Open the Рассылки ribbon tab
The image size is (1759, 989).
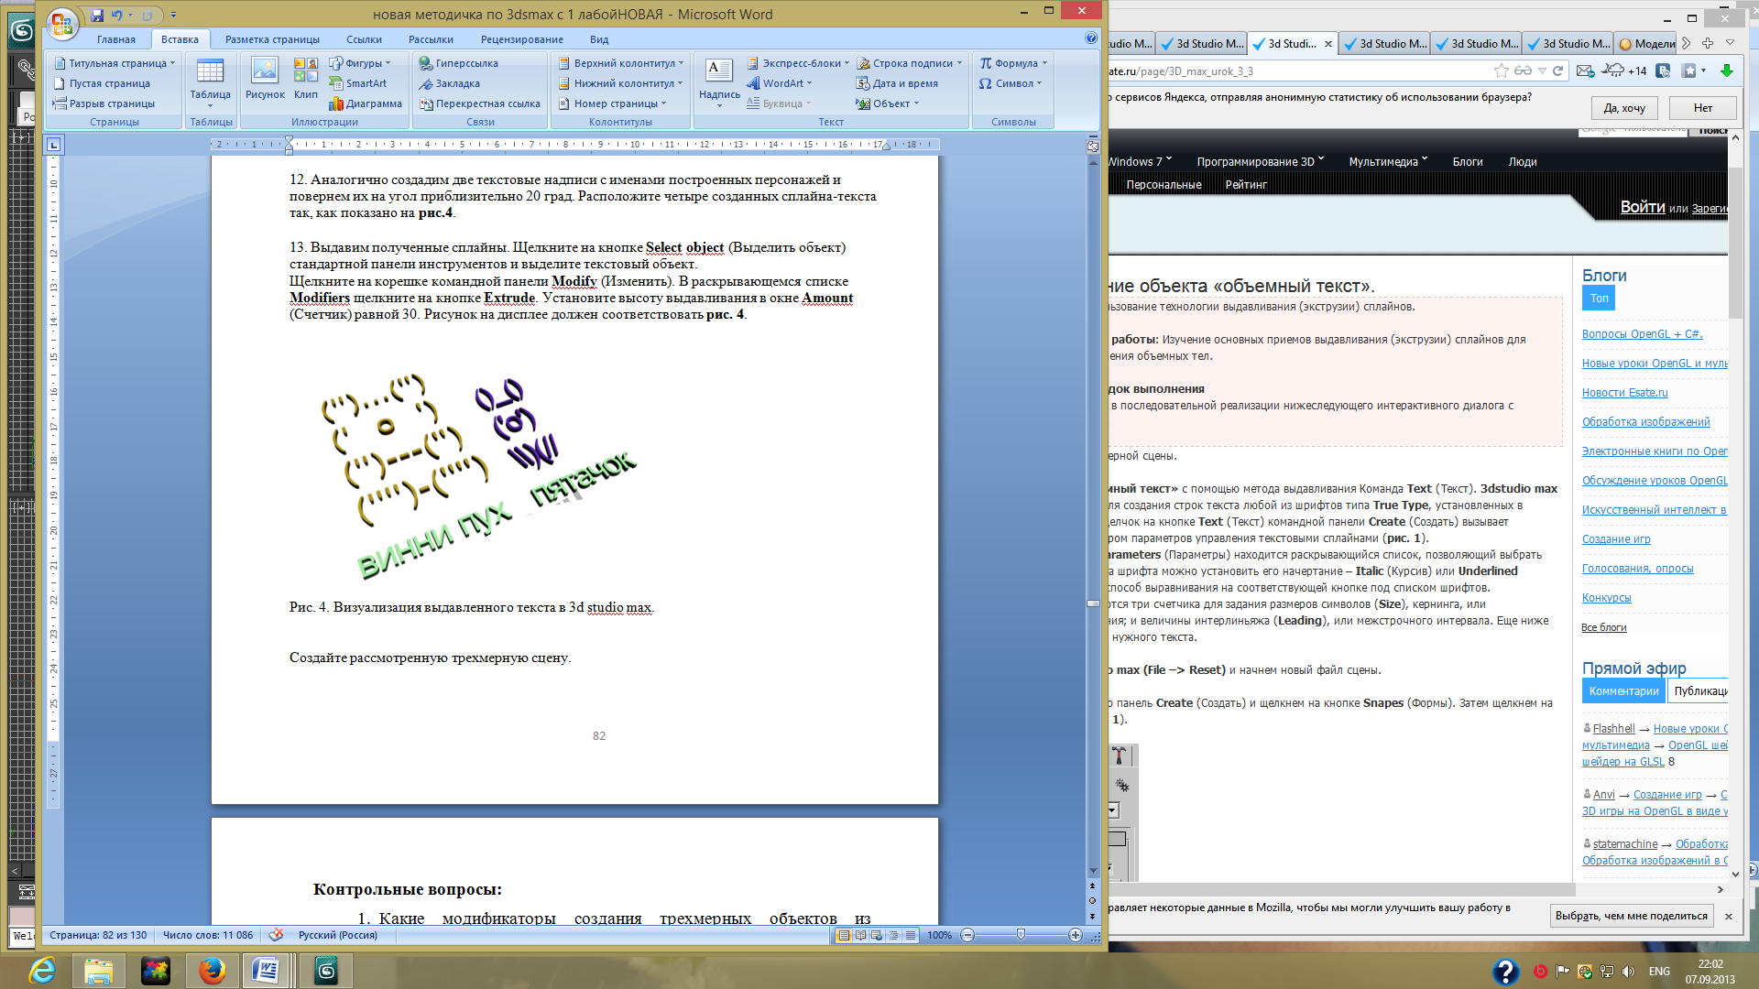(431, 39)
